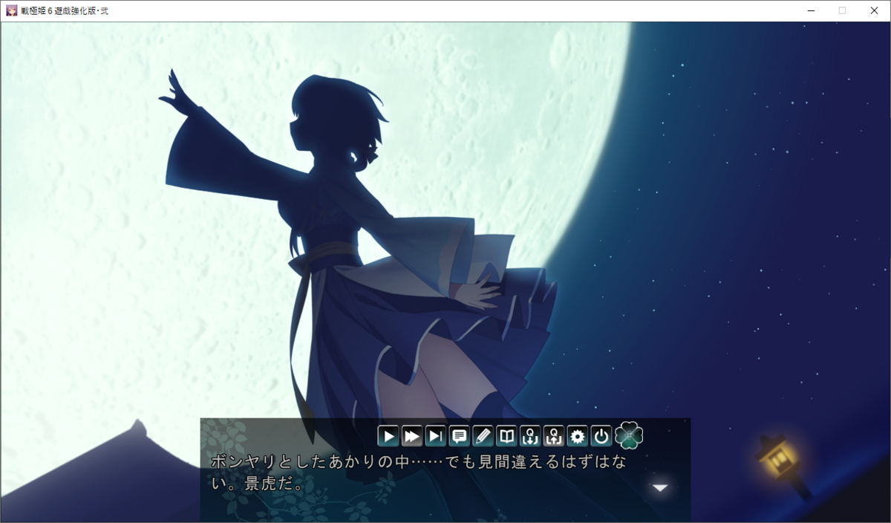Open the save menu pencil icon
The image size is (891, 523).
tap(483, 436)
